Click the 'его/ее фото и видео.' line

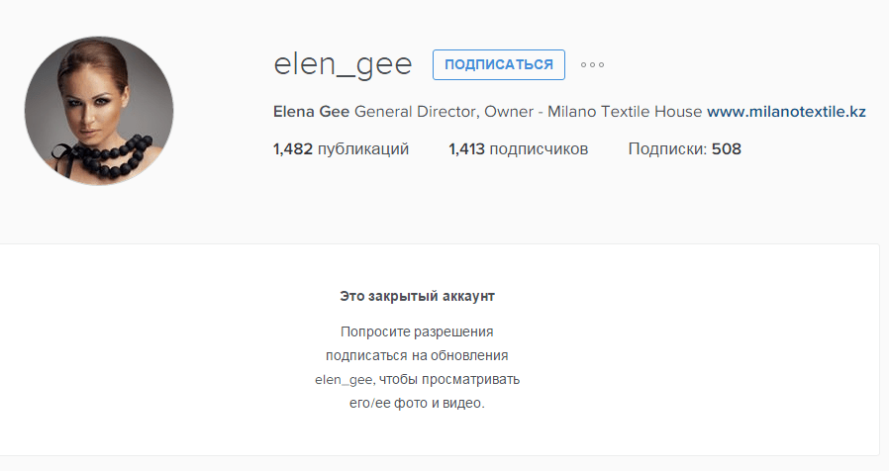pos(417,403)
